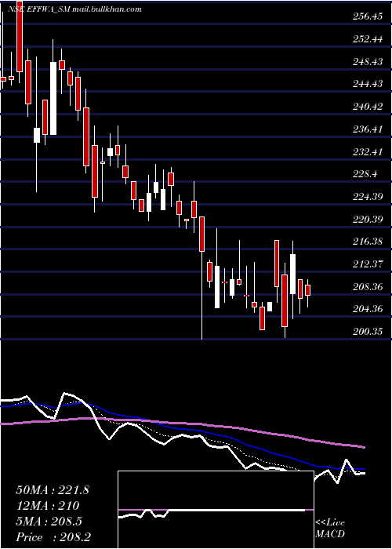The image size is (392, 549).
Task: Click the 244.43 price axis label
Action: 368,85
